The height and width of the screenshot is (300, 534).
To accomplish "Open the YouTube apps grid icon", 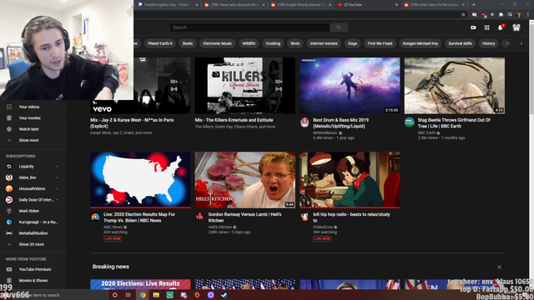I will pyautogui.click(x=486, y=27).
